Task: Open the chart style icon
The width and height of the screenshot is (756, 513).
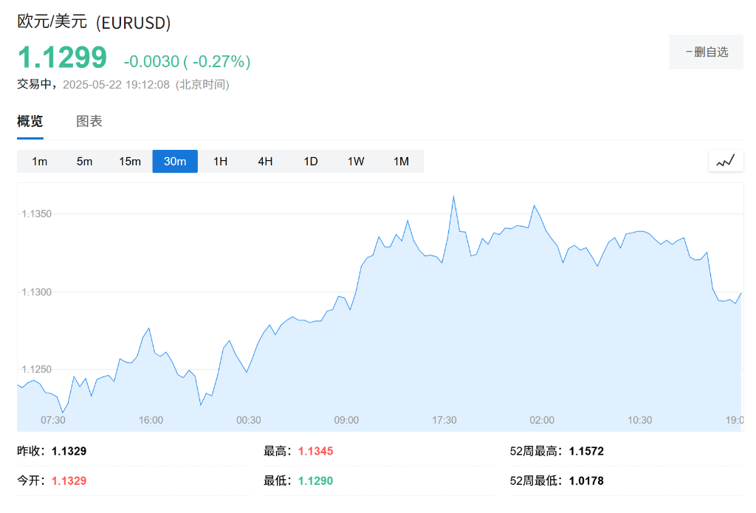Action: click(726, 160)
